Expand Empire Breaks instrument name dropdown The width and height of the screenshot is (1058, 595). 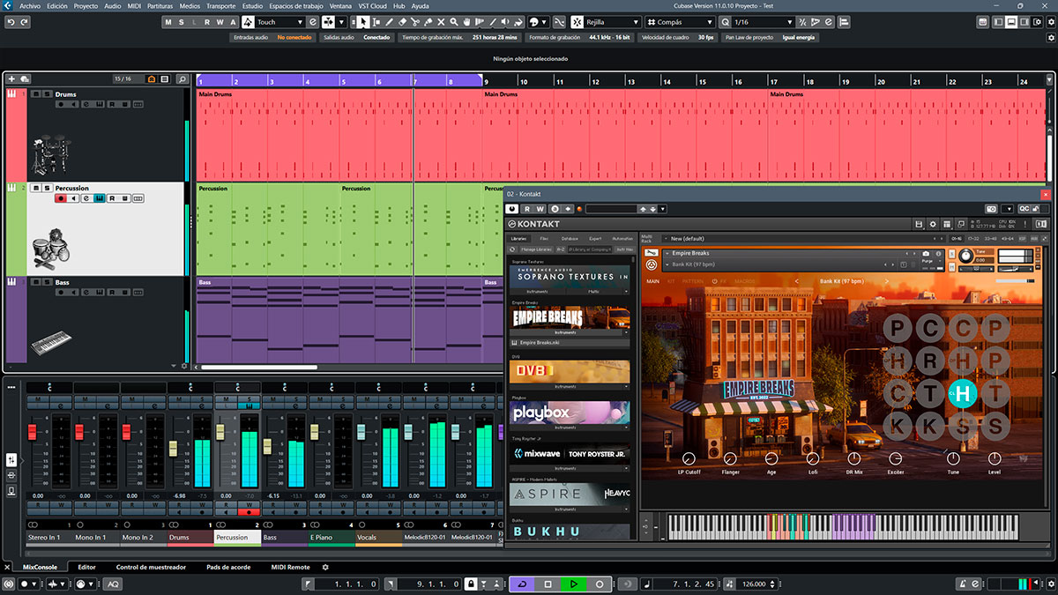click(x=667, y=253)
